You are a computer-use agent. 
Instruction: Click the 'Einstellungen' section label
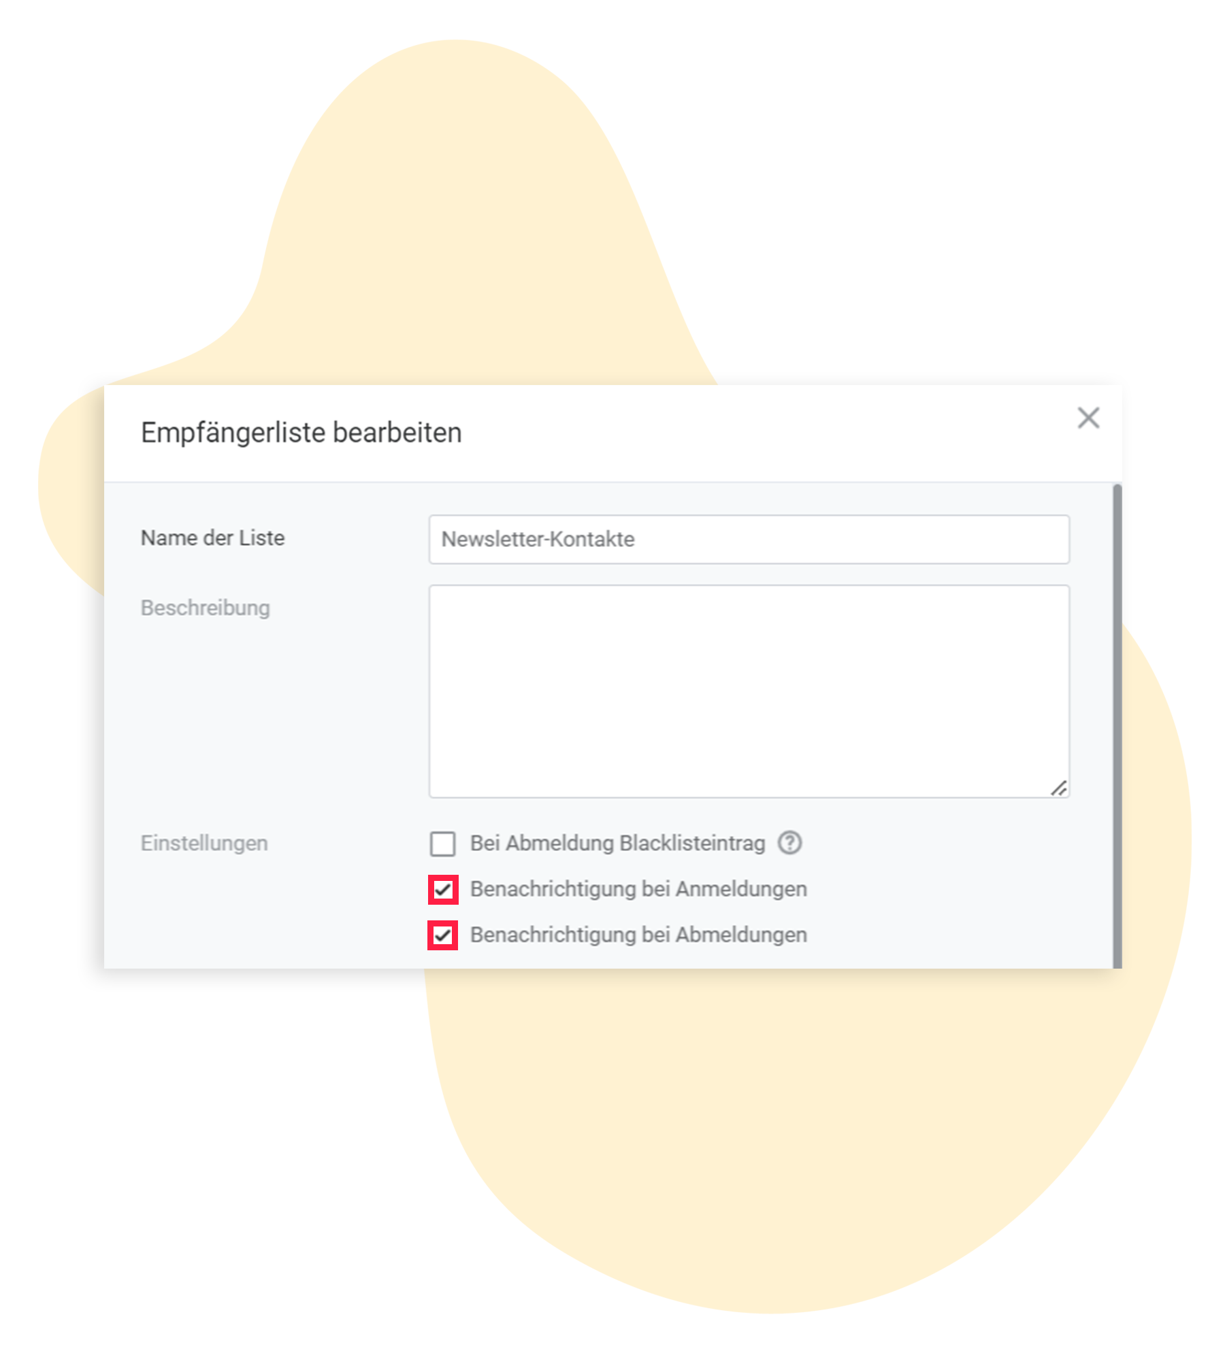click(x=204, y=843)
